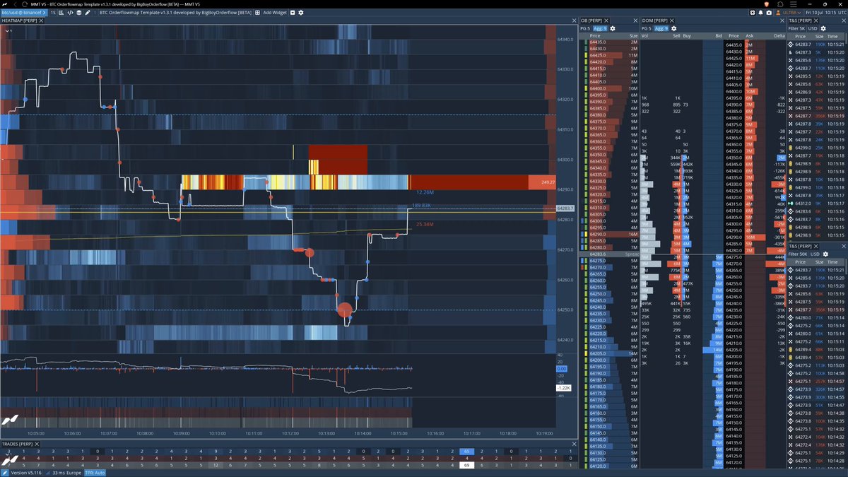Open settings gear in lower T&S Filter 50K panel

pos(827,254)
